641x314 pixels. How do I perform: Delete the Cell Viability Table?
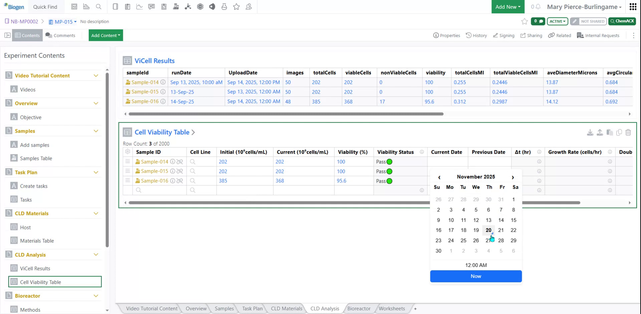pos(629,132)
